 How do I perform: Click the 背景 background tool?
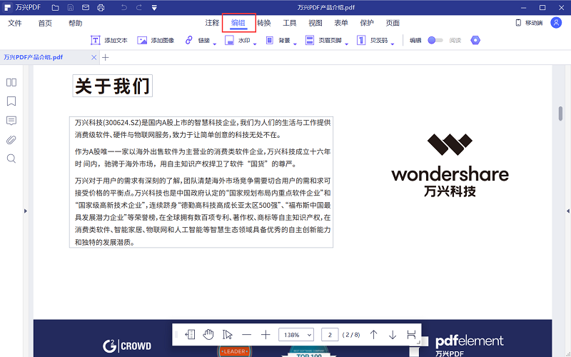(x=278, y=40)
